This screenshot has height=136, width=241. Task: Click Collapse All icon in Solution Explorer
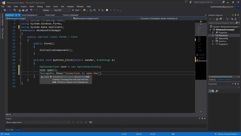point(232,19)
